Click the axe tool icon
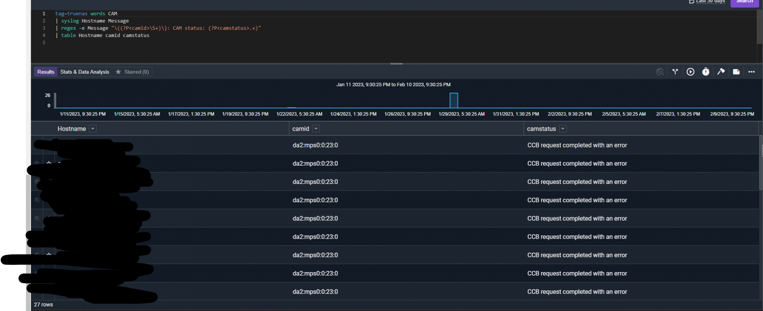Image resolution: width=763 pixels, height=311 pixels. pos(721,72)
